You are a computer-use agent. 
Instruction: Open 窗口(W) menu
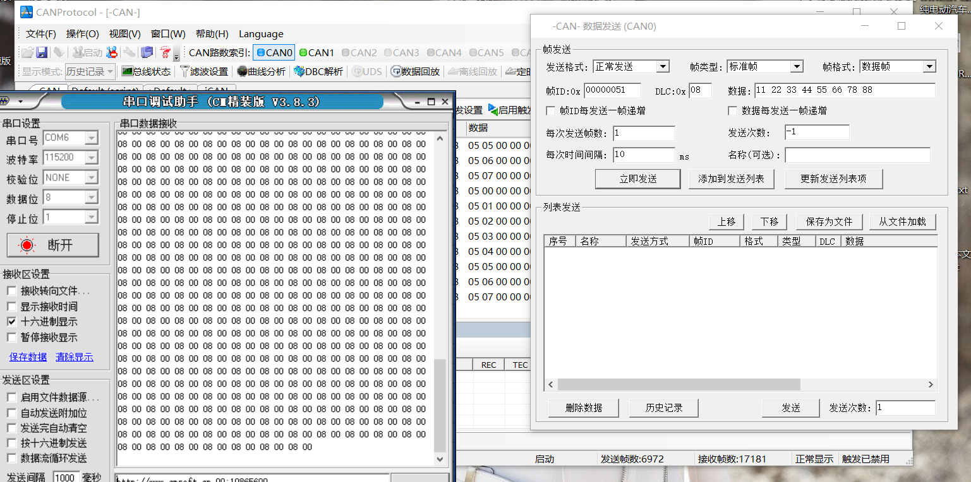[x=168, y=34]
